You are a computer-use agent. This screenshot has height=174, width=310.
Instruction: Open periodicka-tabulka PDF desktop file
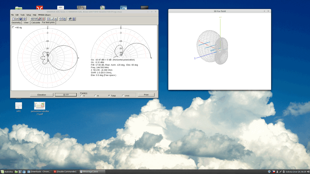(40, 106)
